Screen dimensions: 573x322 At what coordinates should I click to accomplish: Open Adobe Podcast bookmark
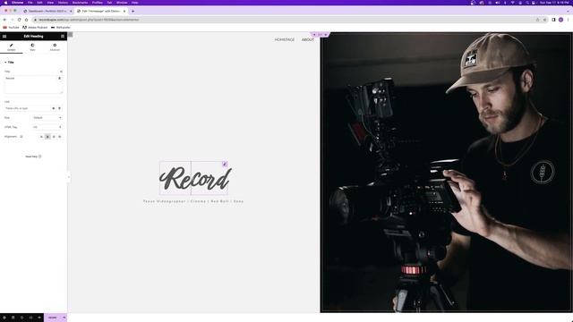click(x=35, y=28)
